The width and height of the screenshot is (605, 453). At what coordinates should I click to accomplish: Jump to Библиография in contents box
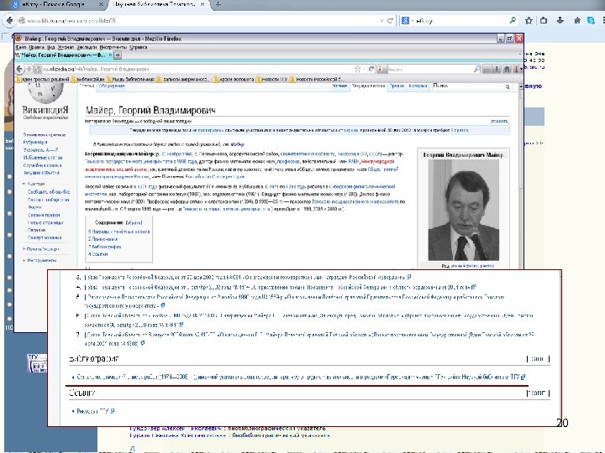(x=104, y=247)
